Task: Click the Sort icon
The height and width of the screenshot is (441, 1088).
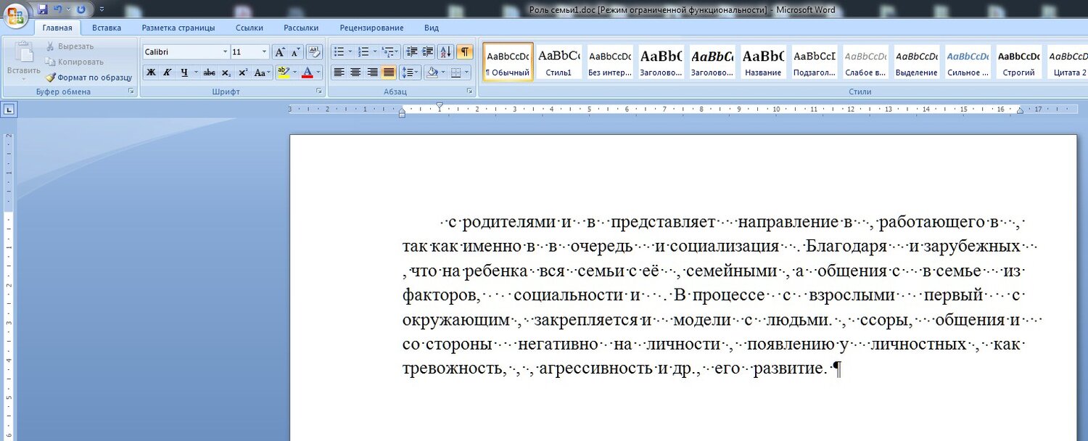Action: pyautogui.click(x=446, y=52)
